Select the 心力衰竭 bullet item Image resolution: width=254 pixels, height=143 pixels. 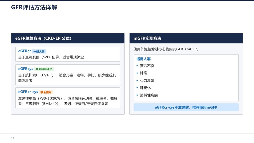[147, 81]
